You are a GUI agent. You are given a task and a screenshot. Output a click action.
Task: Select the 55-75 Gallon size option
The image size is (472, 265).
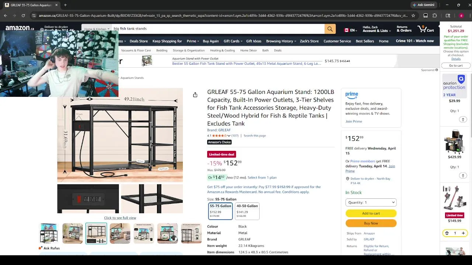coord(221,211)
